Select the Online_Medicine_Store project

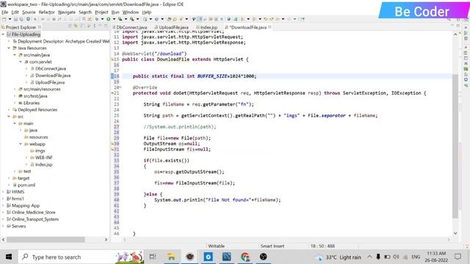point(33,213)
